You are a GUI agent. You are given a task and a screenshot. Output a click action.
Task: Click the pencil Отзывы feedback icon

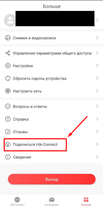click(x=8, y=132)
